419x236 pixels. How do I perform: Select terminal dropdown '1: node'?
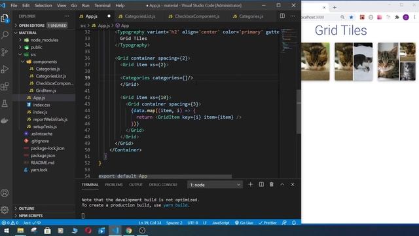(x=215, y=185)
